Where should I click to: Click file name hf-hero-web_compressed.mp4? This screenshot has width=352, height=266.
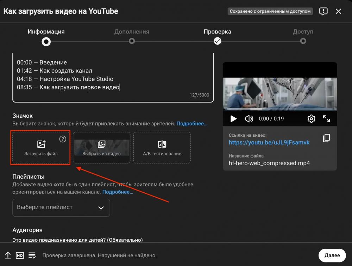tap(269, 163)
